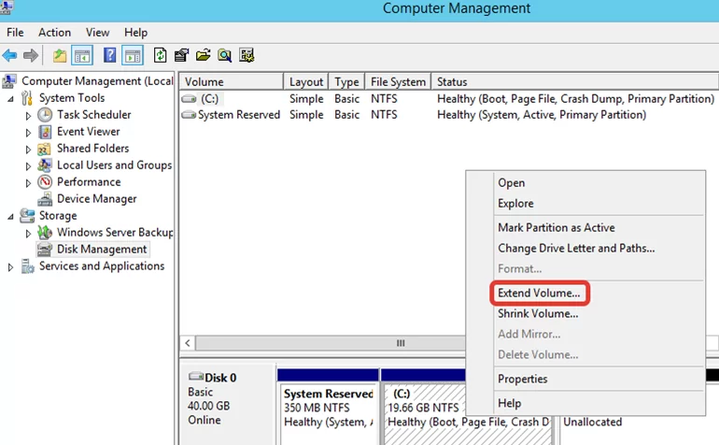Click the Computer Management title bar icon

coord(7,7)
